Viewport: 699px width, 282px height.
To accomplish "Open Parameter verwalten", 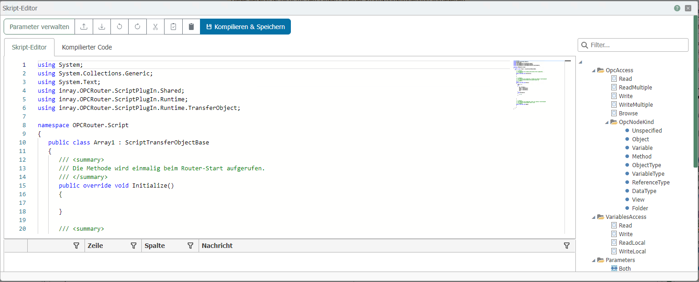I will [39, 27].
